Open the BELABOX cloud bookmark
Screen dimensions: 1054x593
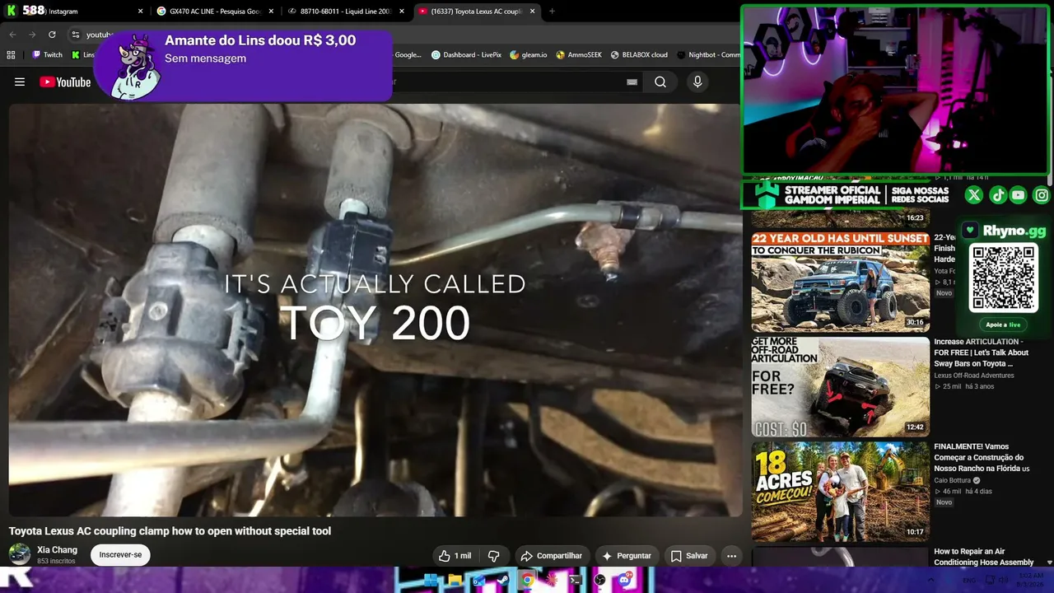coord(639,55)
